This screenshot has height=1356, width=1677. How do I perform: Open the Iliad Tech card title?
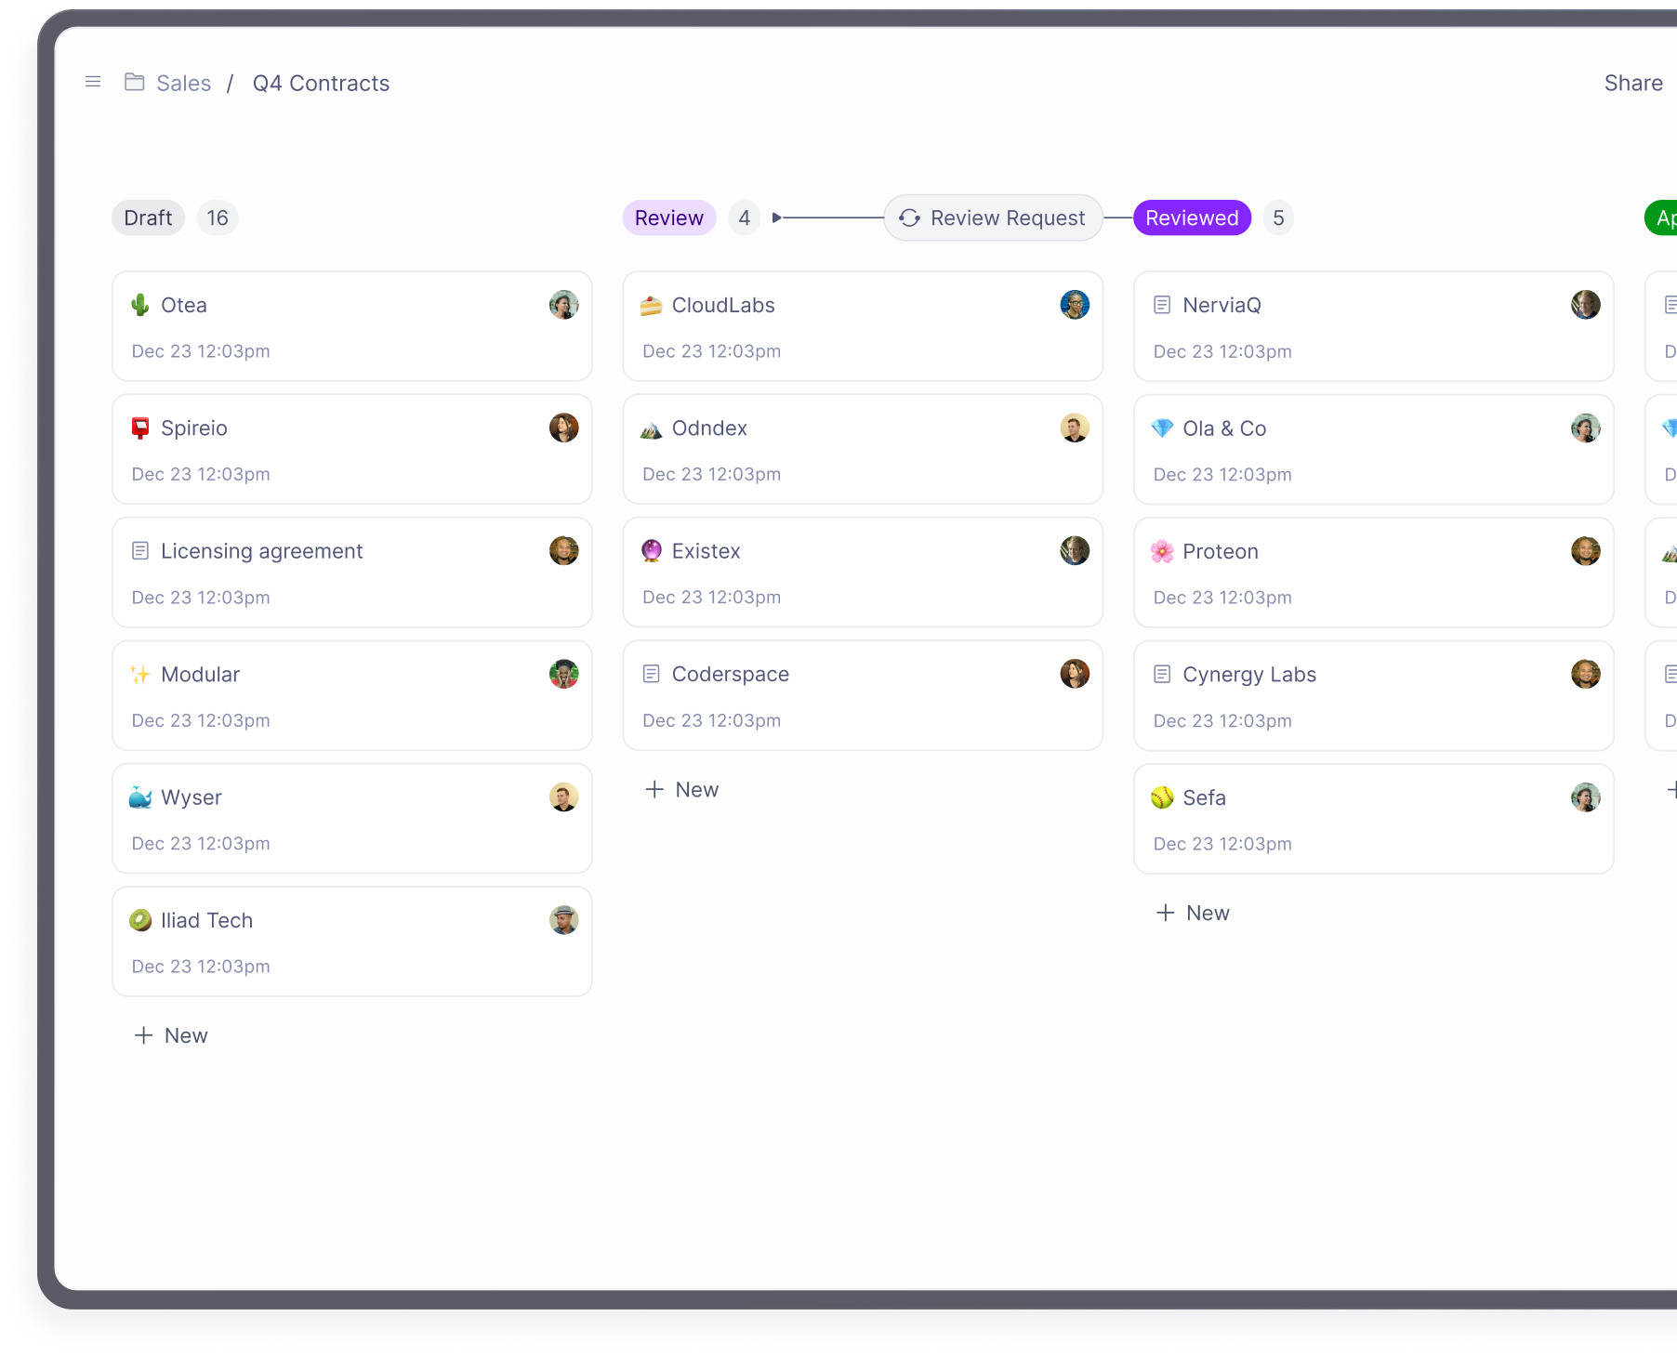207,920
